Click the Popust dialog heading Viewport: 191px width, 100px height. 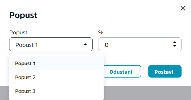click(23, 15)
